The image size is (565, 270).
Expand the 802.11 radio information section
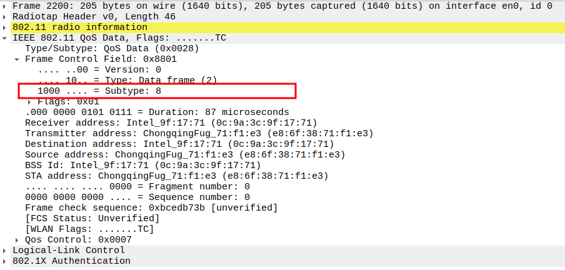6,27
